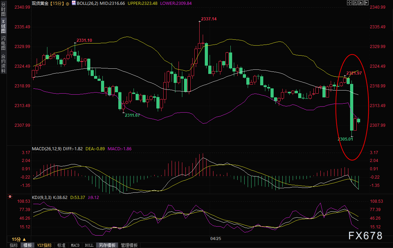Select the K线图 sidebar tab
Viewport: 393px width, 248px height.
(x=3, y=26)
